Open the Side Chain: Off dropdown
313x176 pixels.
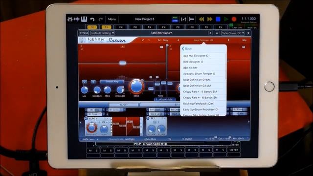(233, 33)
